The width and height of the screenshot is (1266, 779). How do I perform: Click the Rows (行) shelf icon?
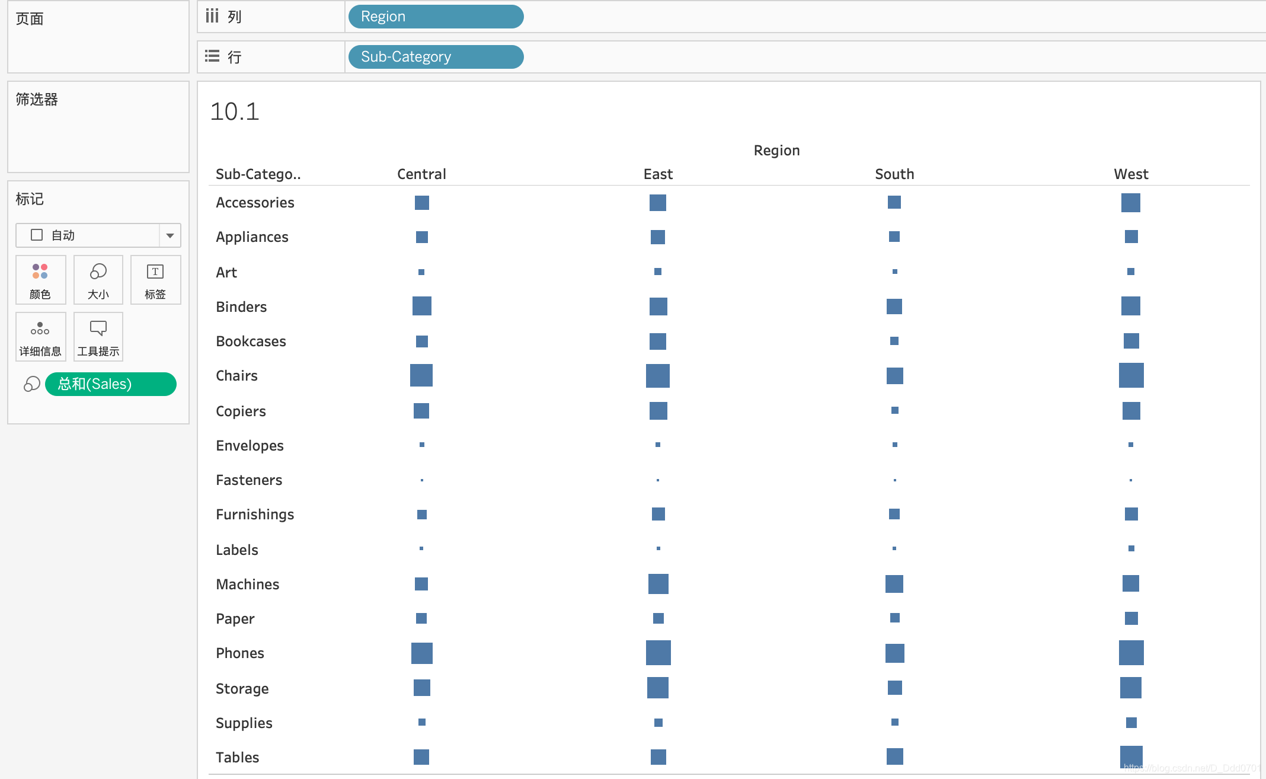[212, 56]
